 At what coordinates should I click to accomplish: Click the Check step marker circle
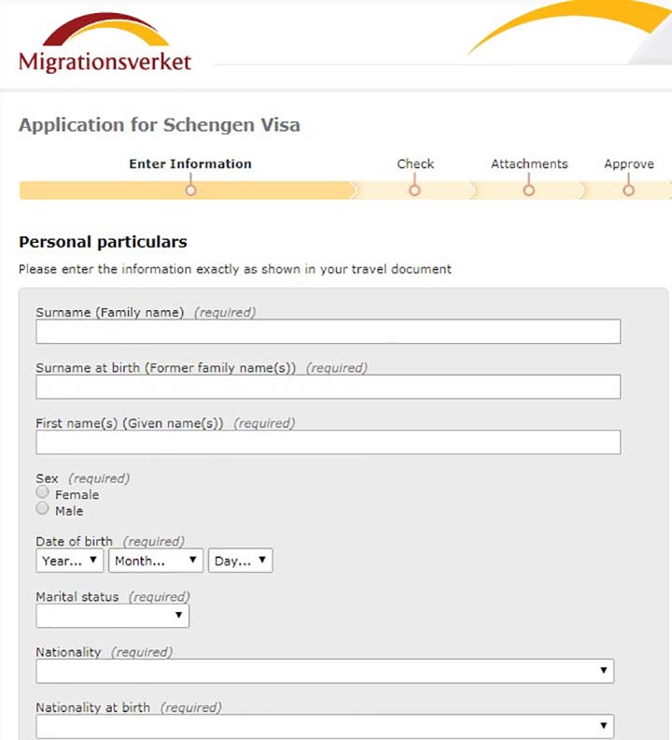414,191
